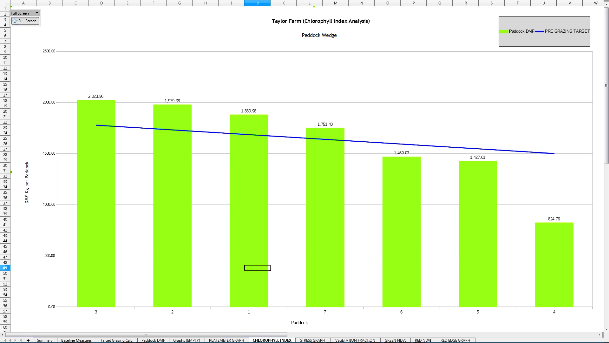
Task: Select the RED EDGE GRAPH tab
Action: [455, 340]
